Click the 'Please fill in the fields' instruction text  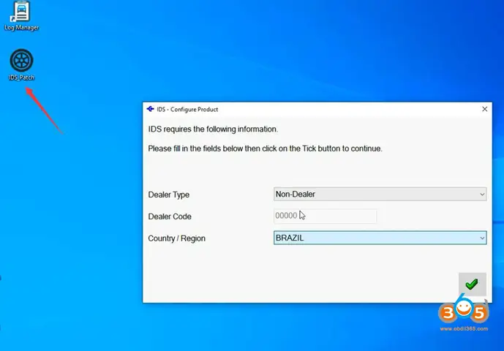[x=265, y=148]
